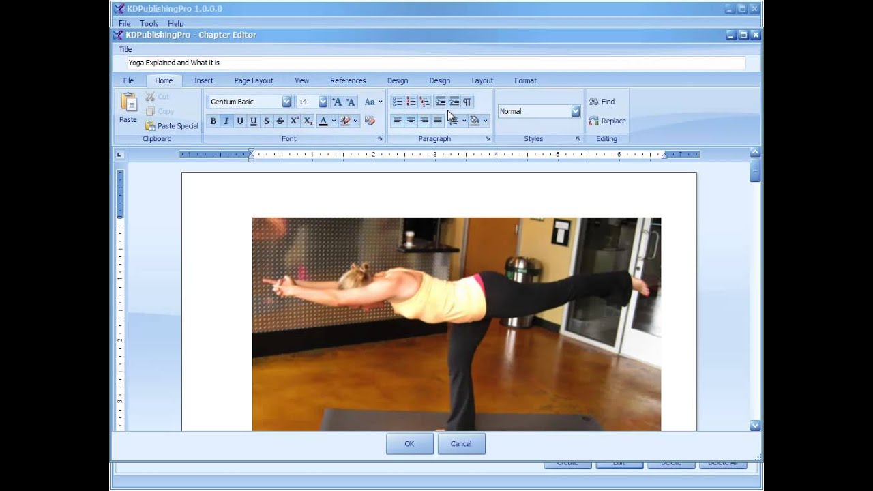Click the paragraph shading paint bucket icon
Screen dimensions: 873x491
(x=475, y=121)
